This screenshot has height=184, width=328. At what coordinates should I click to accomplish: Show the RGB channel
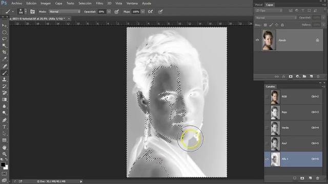click(x=267, y=97)
